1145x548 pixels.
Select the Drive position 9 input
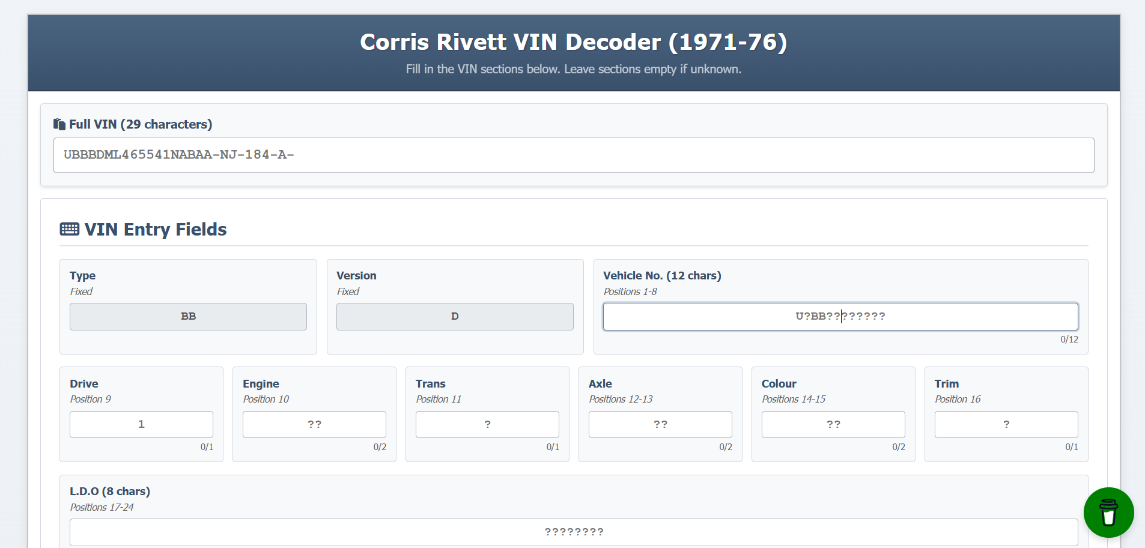(141, 424)
